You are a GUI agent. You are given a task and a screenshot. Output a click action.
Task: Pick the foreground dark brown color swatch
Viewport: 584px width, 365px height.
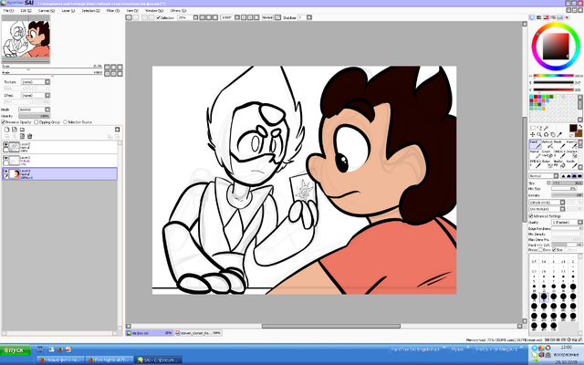tap(573, 129)
